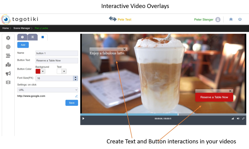This screenshot has height=149, width=249.
Task: Select the film strip icon in the sidebar
Action: pyautogui.click(x=8, y=82)
